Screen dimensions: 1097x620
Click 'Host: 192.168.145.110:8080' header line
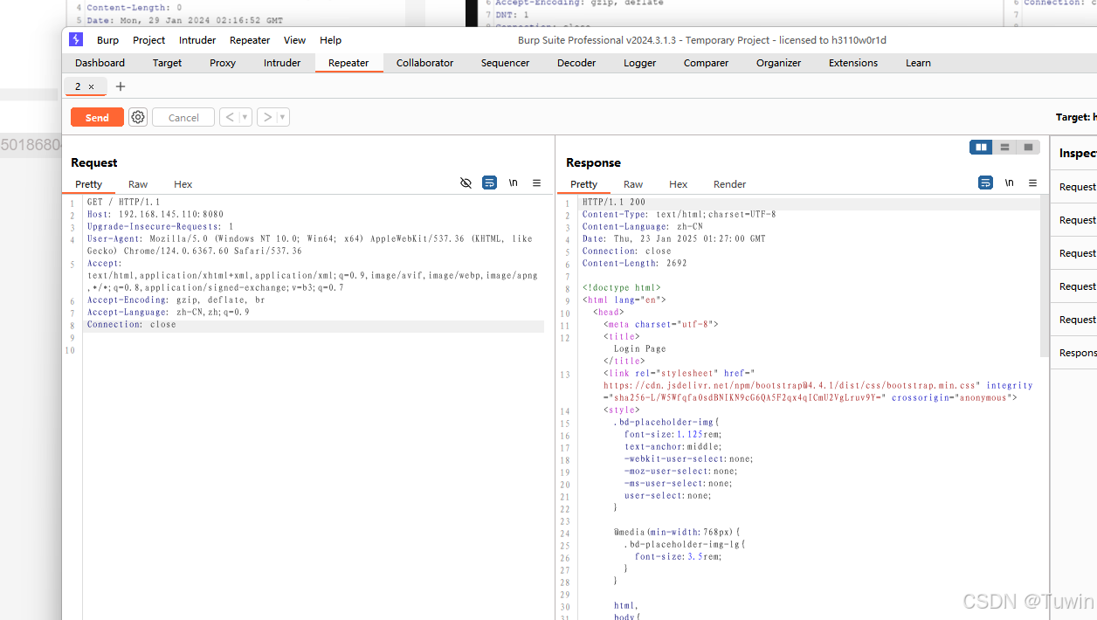pyautogui.click(x=155, y=214)
